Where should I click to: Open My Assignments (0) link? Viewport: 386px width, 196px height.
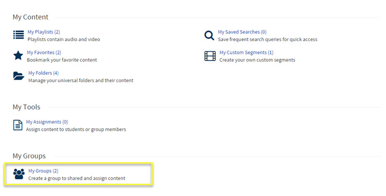coord(47,122)
